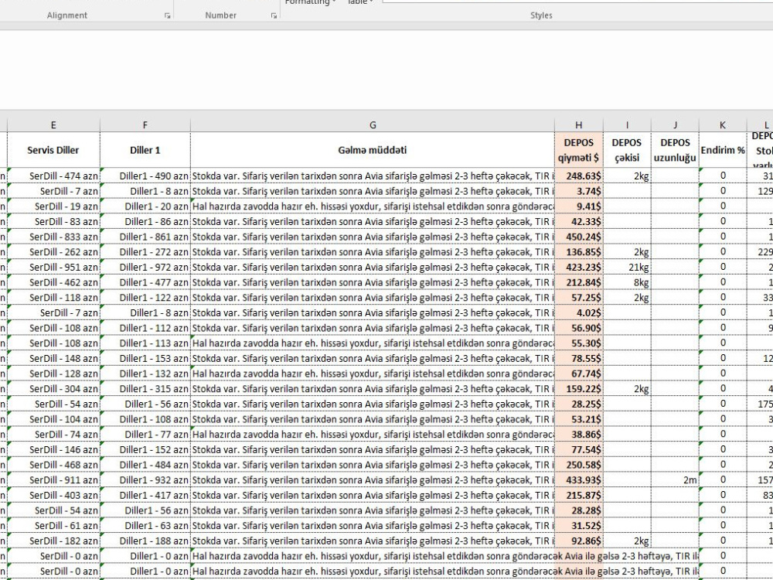Select the price cell 423.23$
773x580 pixels.
[x=579, y=267]
